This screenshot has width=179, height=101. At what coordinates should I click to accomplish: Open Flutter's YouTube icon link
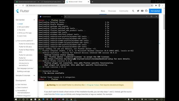pos(142,11)
